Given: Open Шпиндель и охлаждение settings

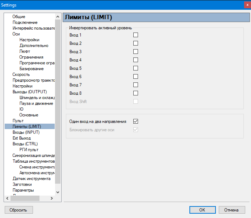Looking at the screenshot, I should click(37, 98).
